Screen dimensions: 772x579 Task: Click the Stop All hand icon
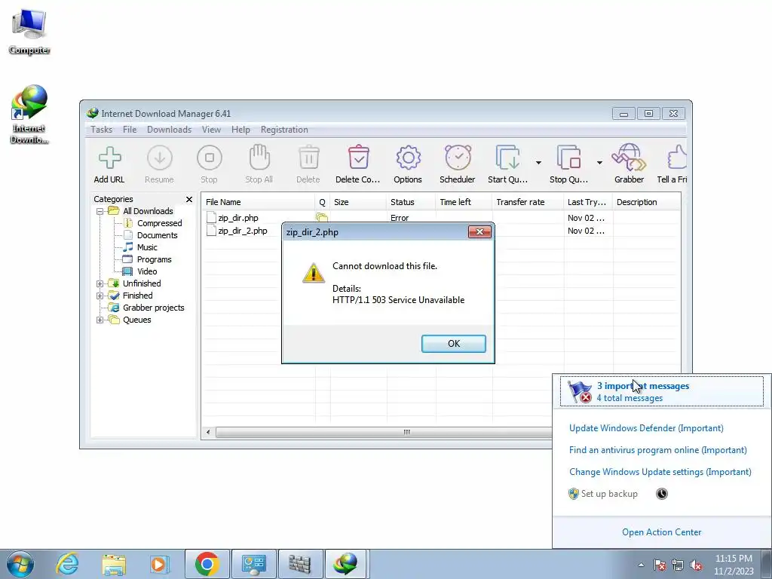tap(259, 158)
